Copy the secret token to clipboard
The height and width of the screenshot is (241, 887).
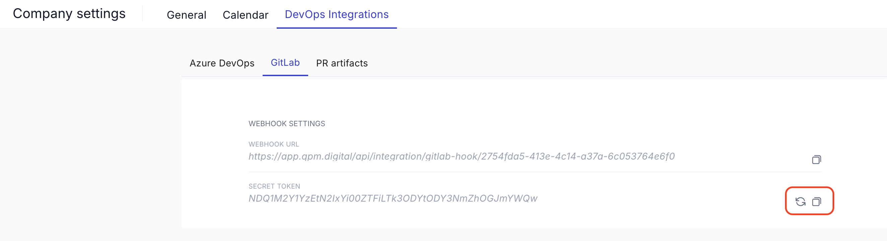816,202
